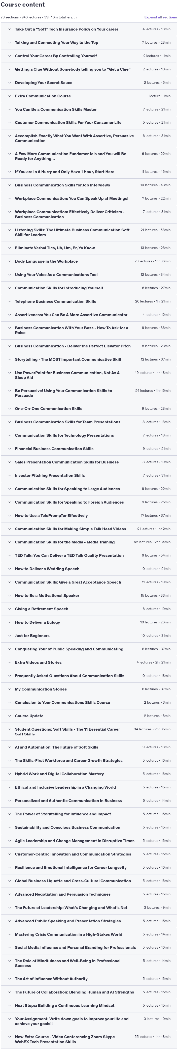This screenshot has height=1049, width=177.
Task: Open the Telephone Business Communication Skills section
Action: 89,302
